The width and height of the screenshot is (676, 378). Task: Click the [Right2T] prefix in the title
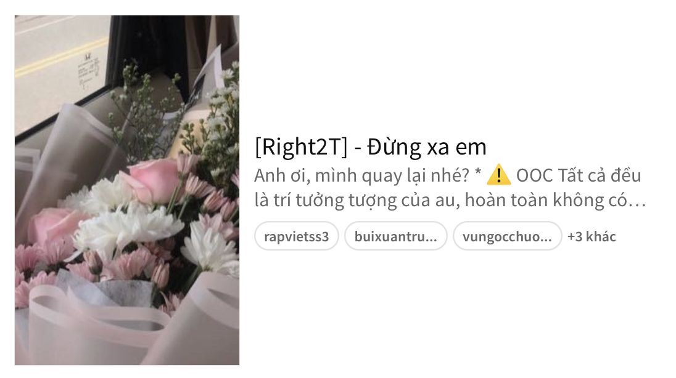tap(301, 147)
